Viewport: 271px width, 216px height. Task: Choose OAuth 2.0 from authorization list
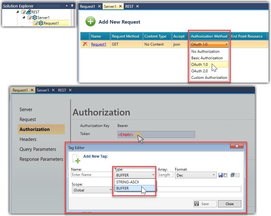199,71
